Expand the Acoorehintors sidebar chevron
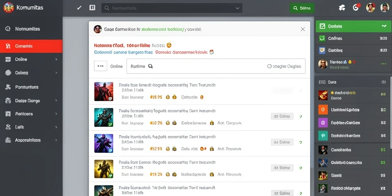 click(x=56, y=140)
